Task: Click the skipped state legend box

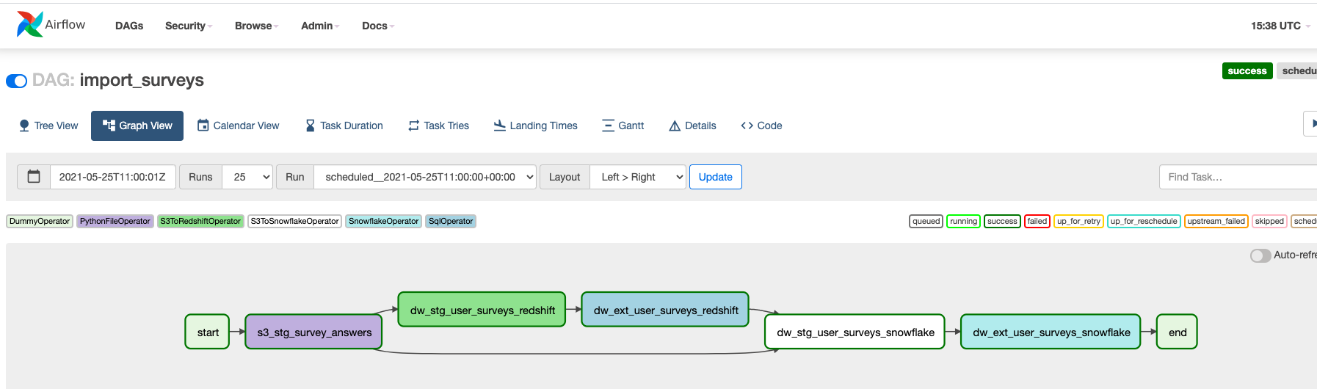Action: click(1269, 221)
